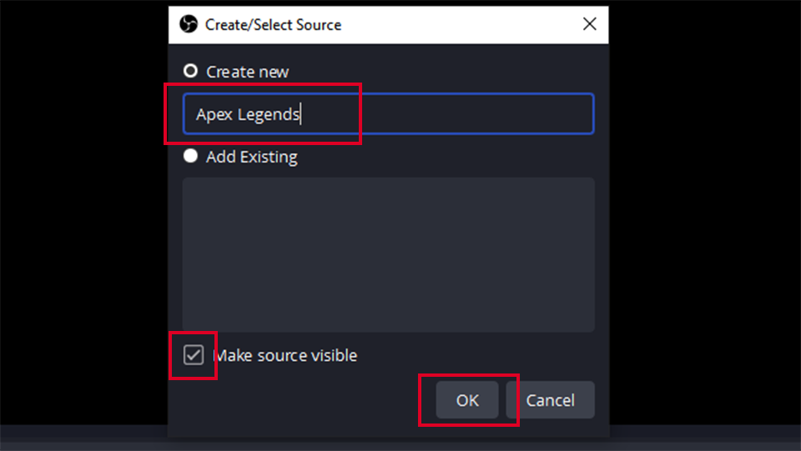The image size is (801, 451).
Task: Close the Create/Select Source dialog
Action: (590, 24)
